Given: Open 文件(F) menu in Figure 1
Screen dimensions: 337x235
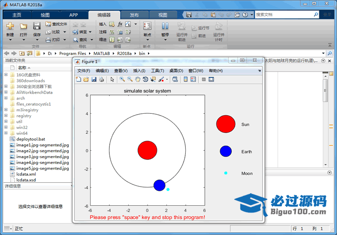Looking at the screenshot, I should point(83,70).
